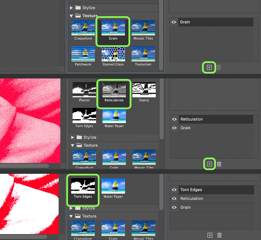Hide the Torn Edges effect layer

click(x=174, y=189)
